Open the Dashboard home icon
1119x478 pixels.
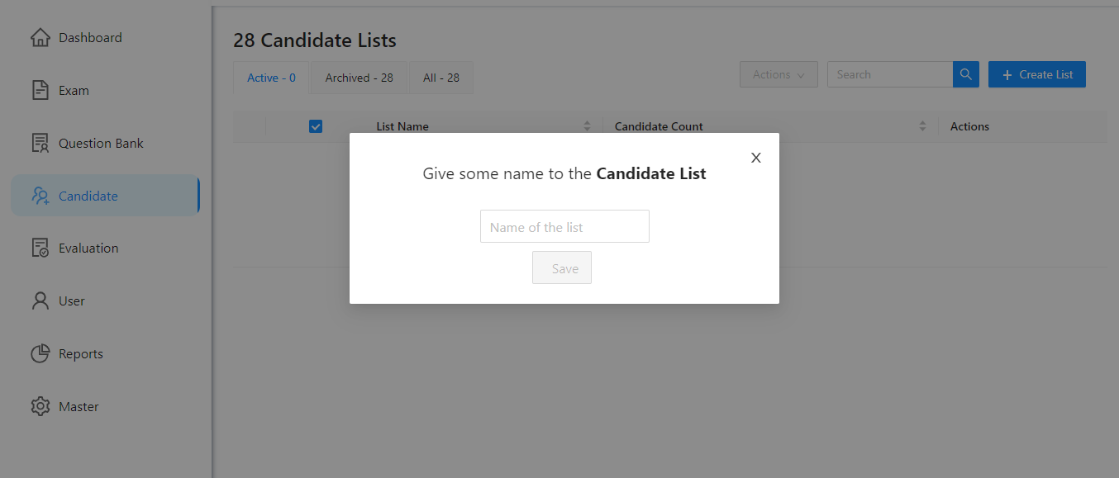(x=40, y=38)
